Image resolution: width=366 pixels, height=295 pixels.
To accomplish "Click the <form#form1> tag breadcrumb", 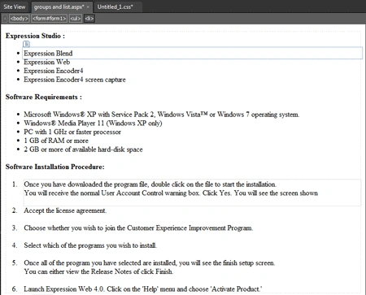I will tap(49, 19).
